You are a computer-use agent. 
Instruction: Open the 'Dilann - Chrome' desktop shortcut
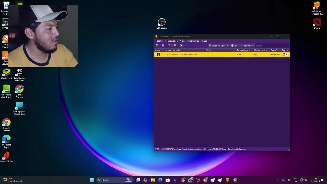pos(19,92)
